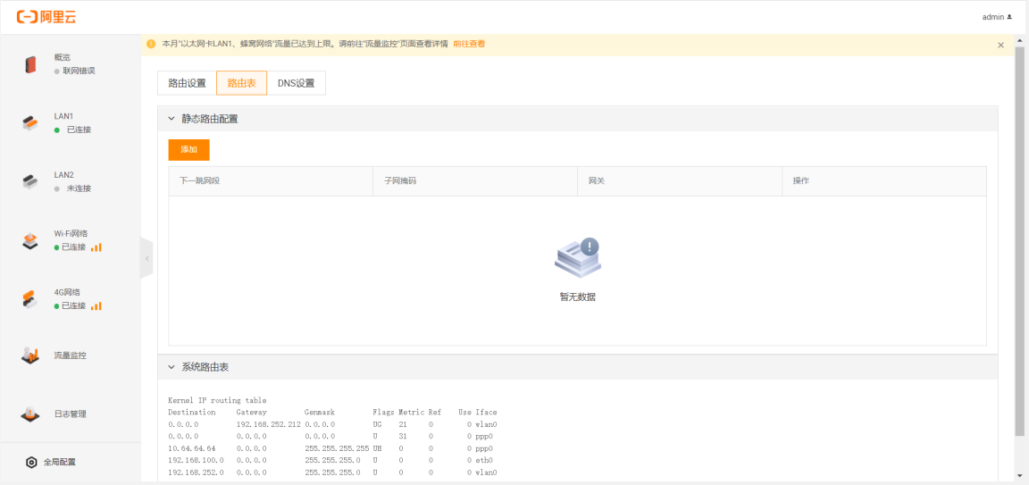Open the admin user dropdown
1029x485 pixels.
point(997,17)
